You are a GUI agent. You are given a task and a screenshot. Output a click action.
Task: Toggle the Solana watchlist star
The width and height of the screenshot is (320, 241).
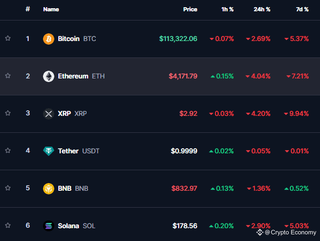click(x=8, y=225)
